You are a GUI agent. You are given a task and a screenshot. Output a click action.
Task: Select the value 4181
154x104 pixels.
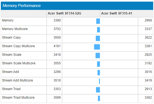coord(57,46)
